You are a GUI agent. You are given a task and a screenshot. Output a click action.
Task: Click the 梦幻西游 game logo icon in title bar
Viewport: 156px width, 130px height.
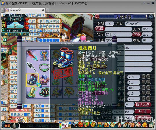[3, 3]
